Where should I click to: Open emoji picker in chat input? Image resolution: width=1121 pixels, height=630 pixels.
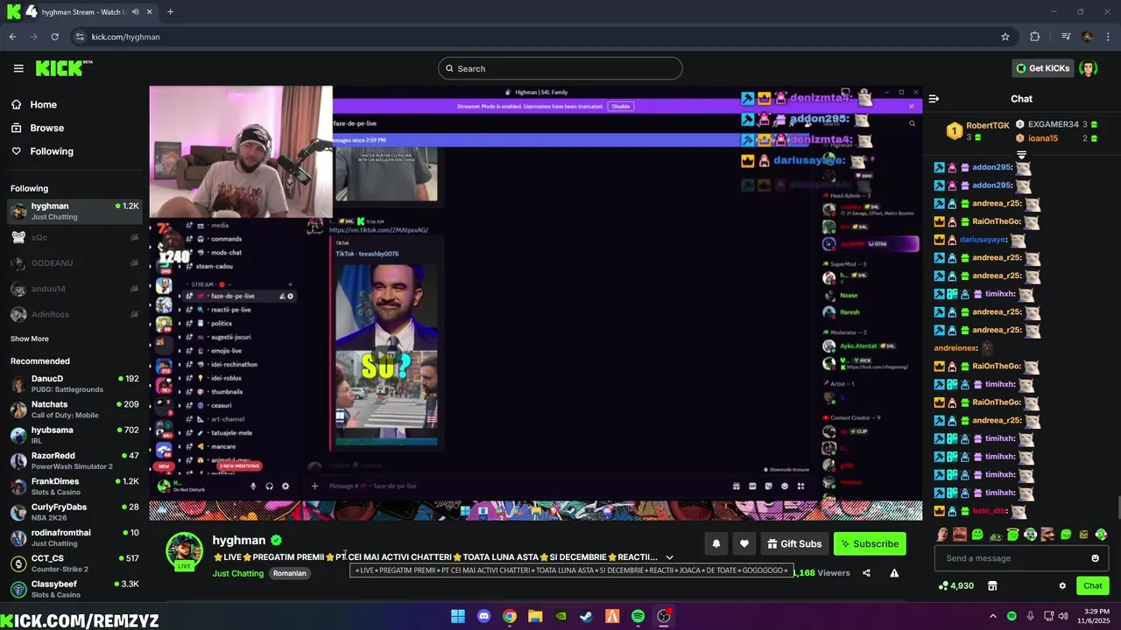tap(1095, 558)
